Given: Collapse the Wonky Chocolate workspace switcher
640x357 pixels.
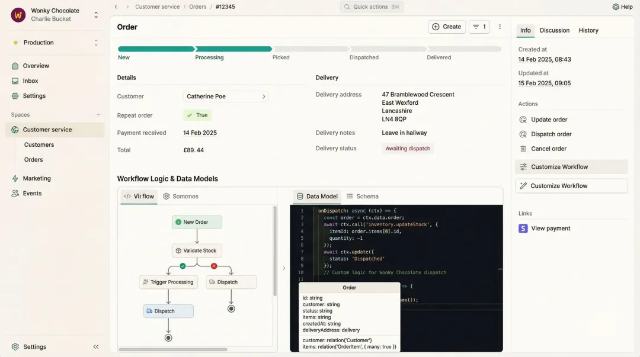Looking at the screenshot, I should pos(96,15).
